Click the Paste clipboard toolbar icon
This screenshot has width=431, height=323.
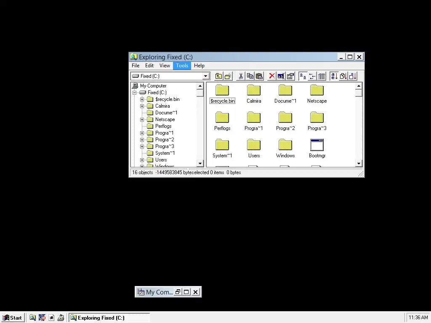259,76
